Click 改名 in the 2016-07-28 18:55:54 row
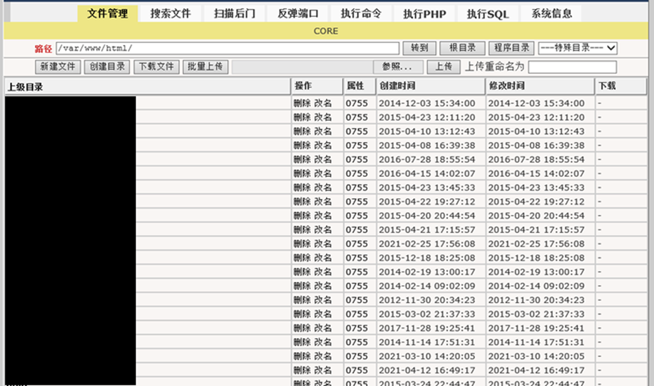The width and height of the screenshot is (654, 386). pyautogui.click(x=323, y=160)
